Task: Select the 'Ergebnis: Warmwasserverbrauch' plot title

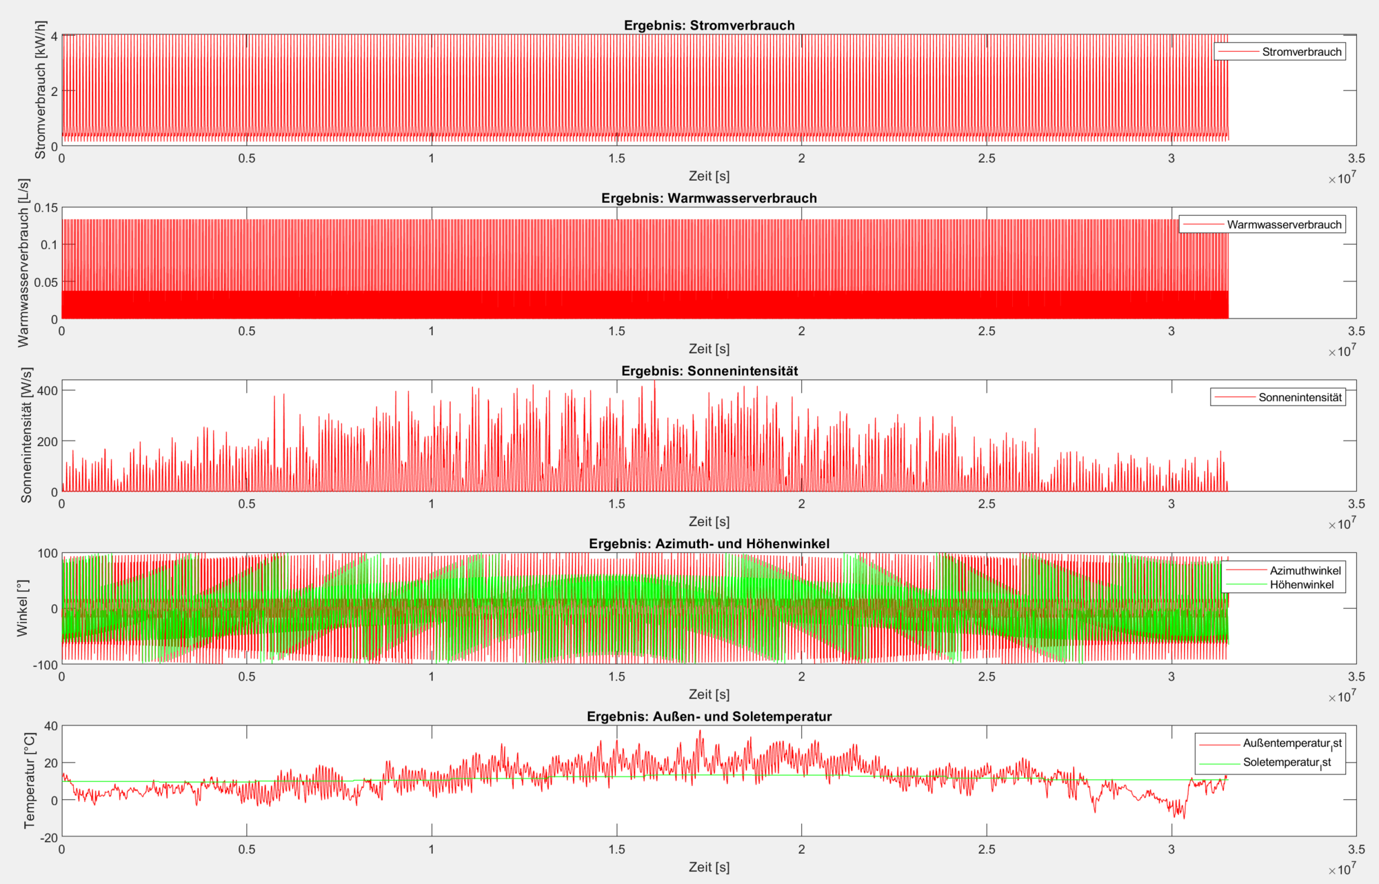Action: point(709,199)
